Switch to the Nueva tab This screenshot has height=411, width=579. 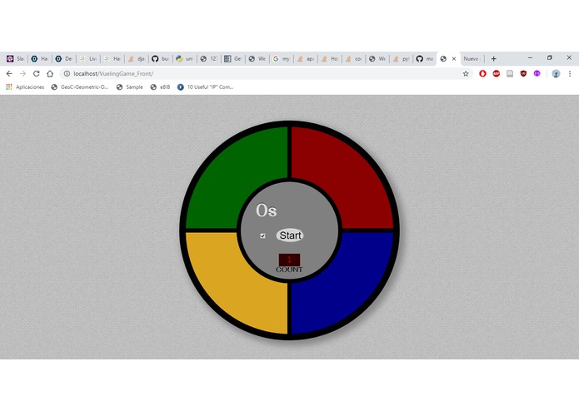click(472, 58)
